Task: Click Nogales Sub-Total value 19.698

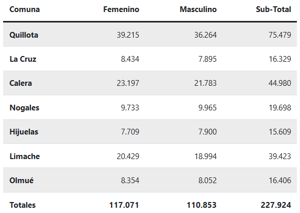Action: tap(280, 108)
